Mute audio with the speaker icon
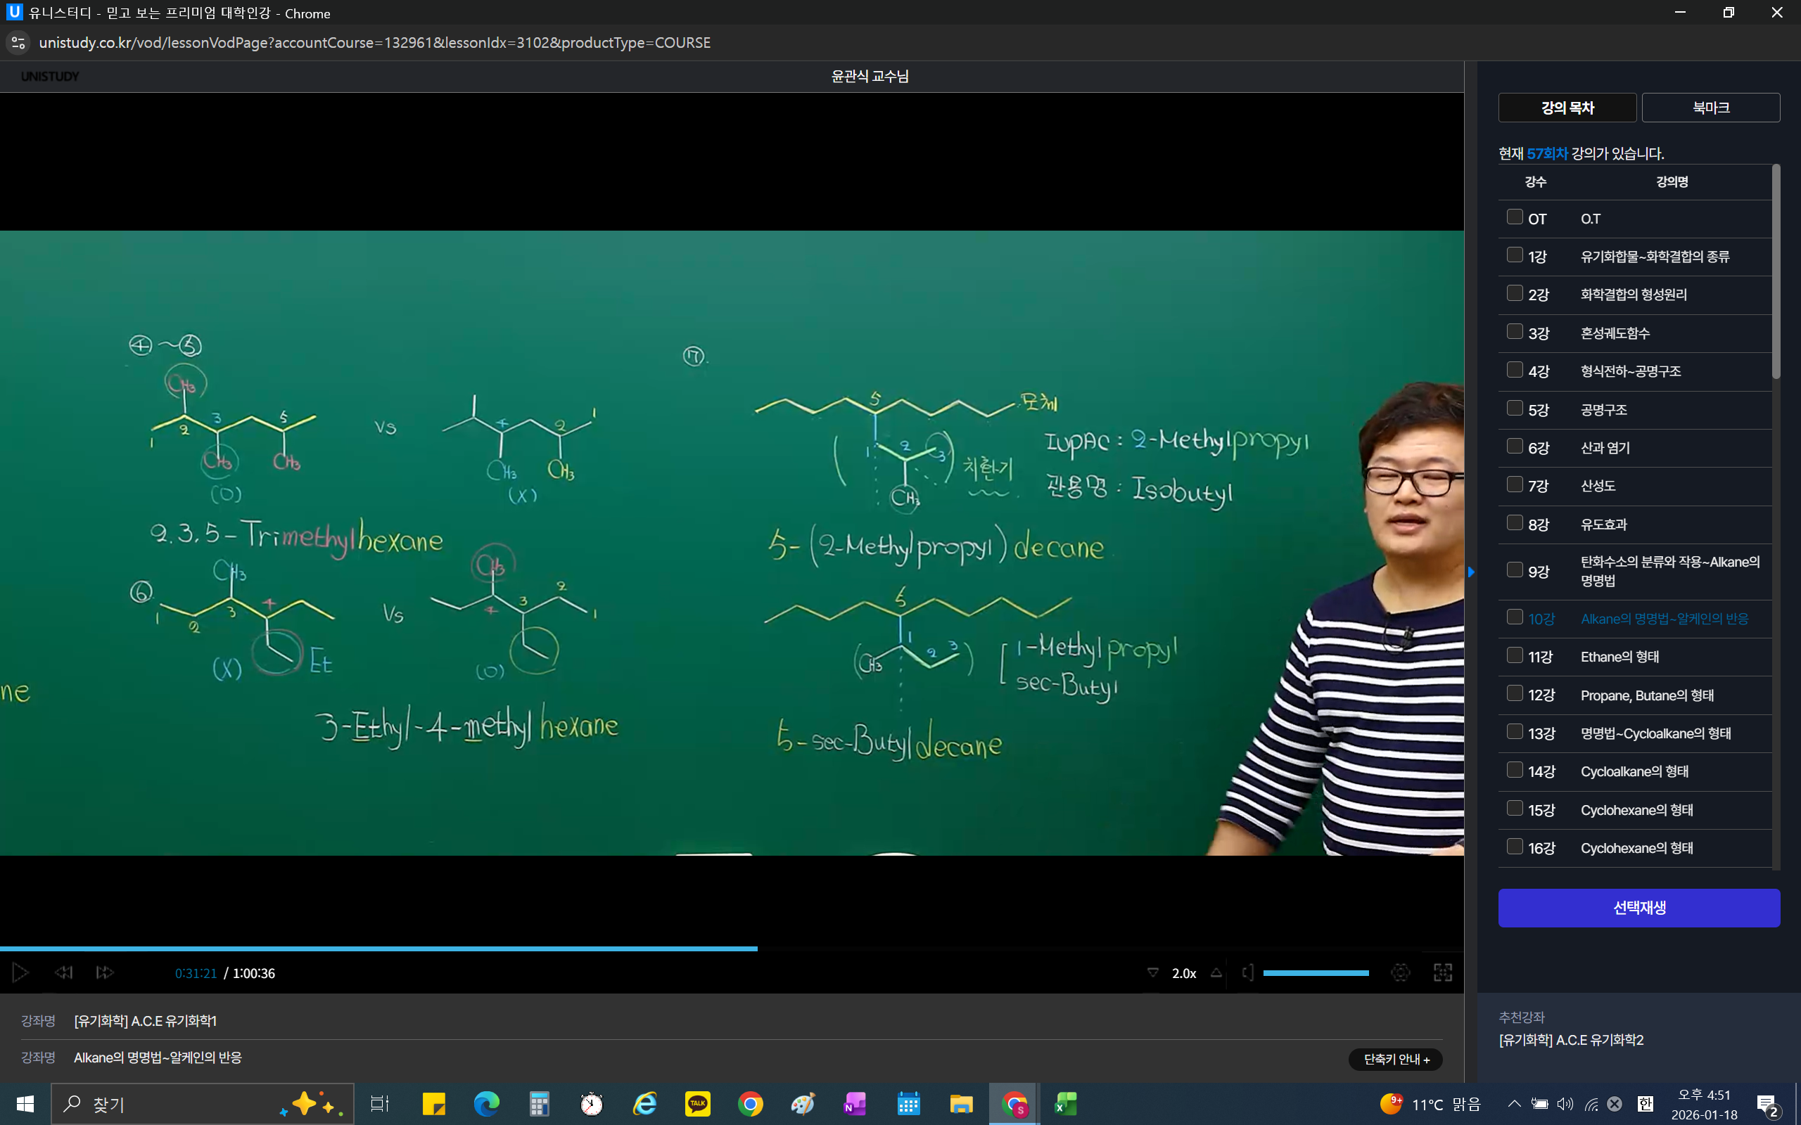The image size is (1801, 1125). 1248,972
